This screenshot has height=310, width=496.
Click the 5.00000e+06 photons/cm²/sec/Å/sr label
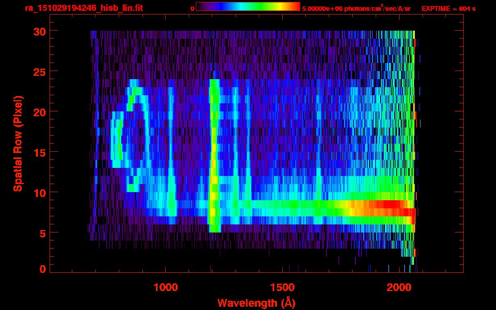[356, 8]
